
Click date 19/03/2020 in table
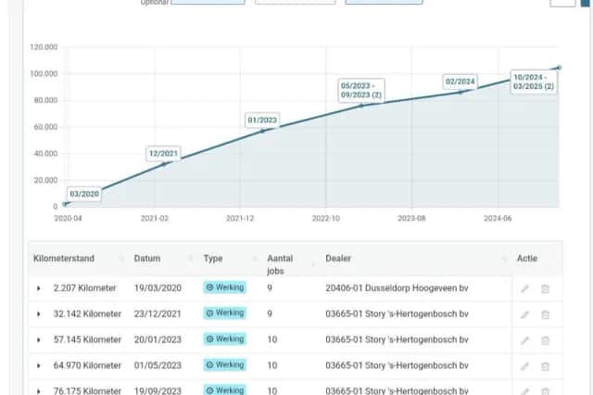coord(158,288)
